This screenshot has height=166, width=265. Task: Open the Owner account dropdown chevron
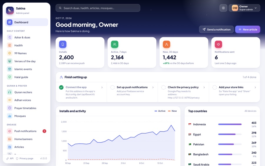point(256,8)
